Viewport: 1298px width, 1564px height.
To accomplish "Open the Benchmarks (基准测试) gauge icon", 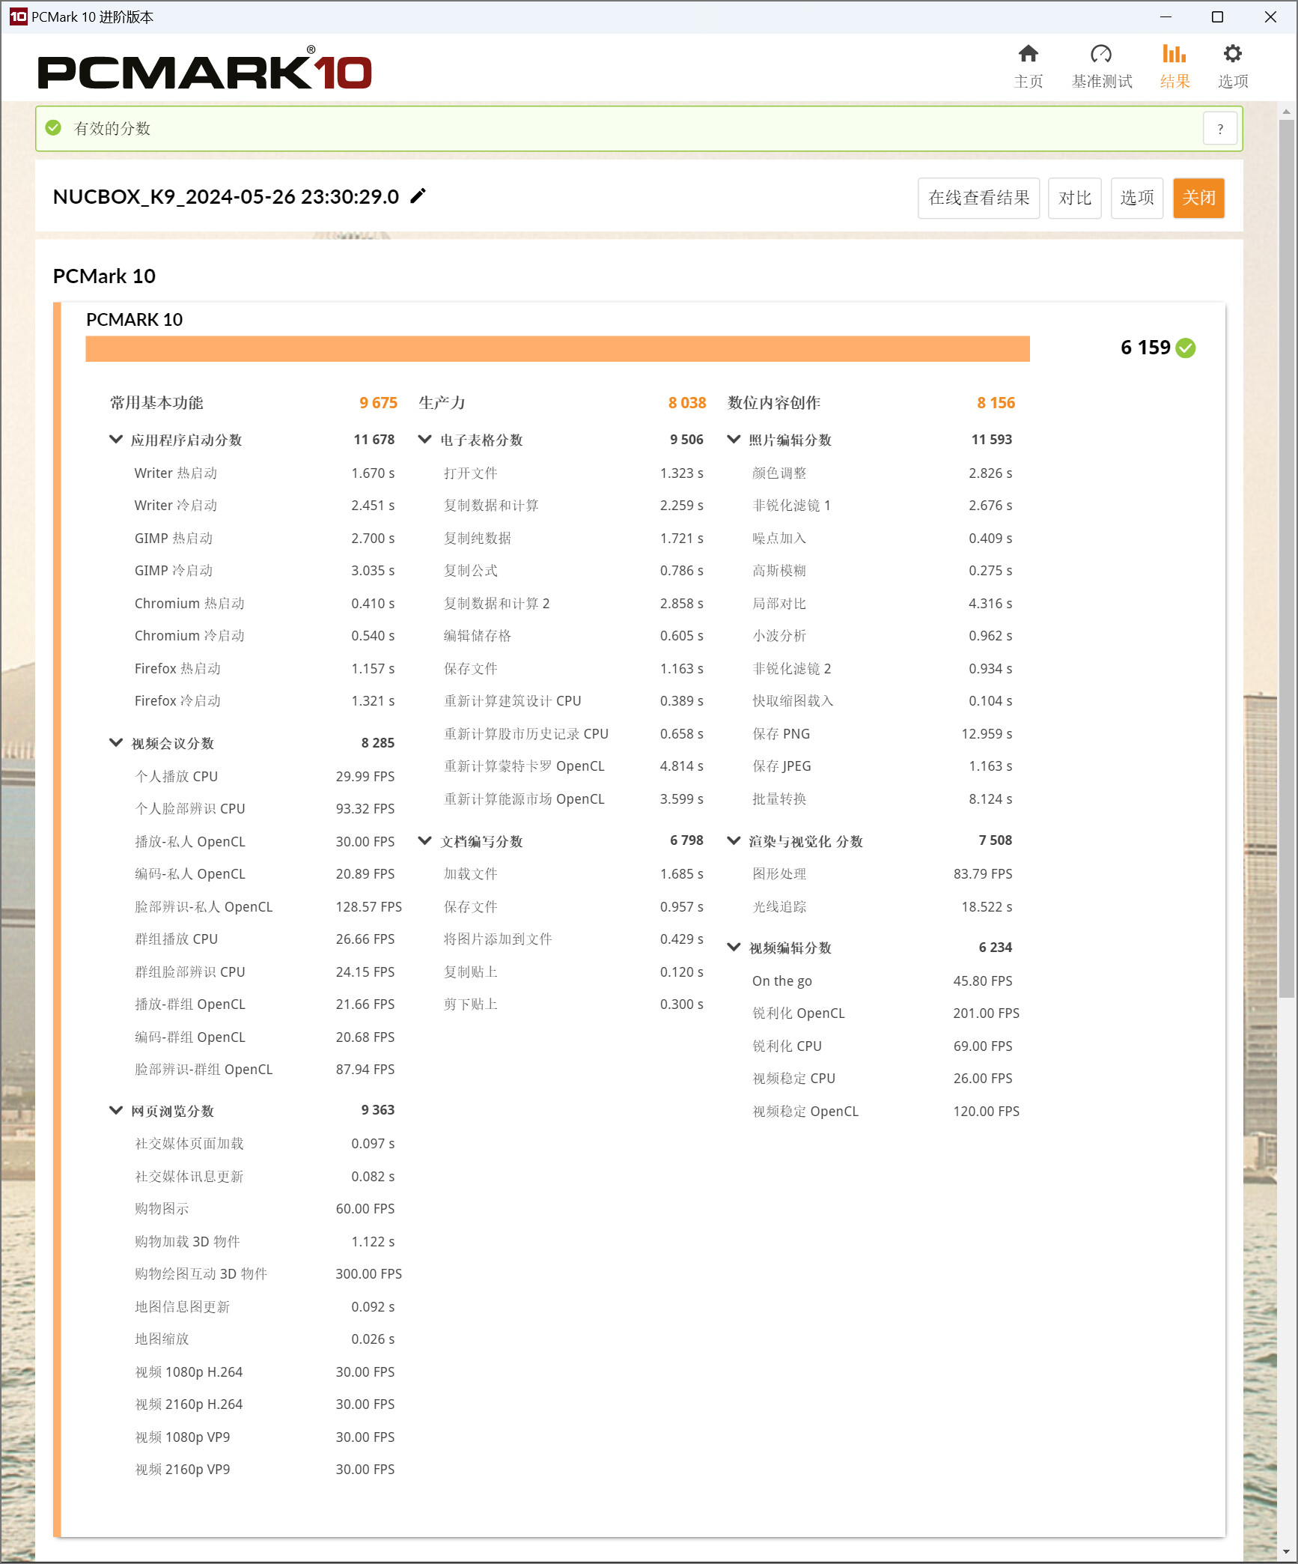I will click(1101, 55).
